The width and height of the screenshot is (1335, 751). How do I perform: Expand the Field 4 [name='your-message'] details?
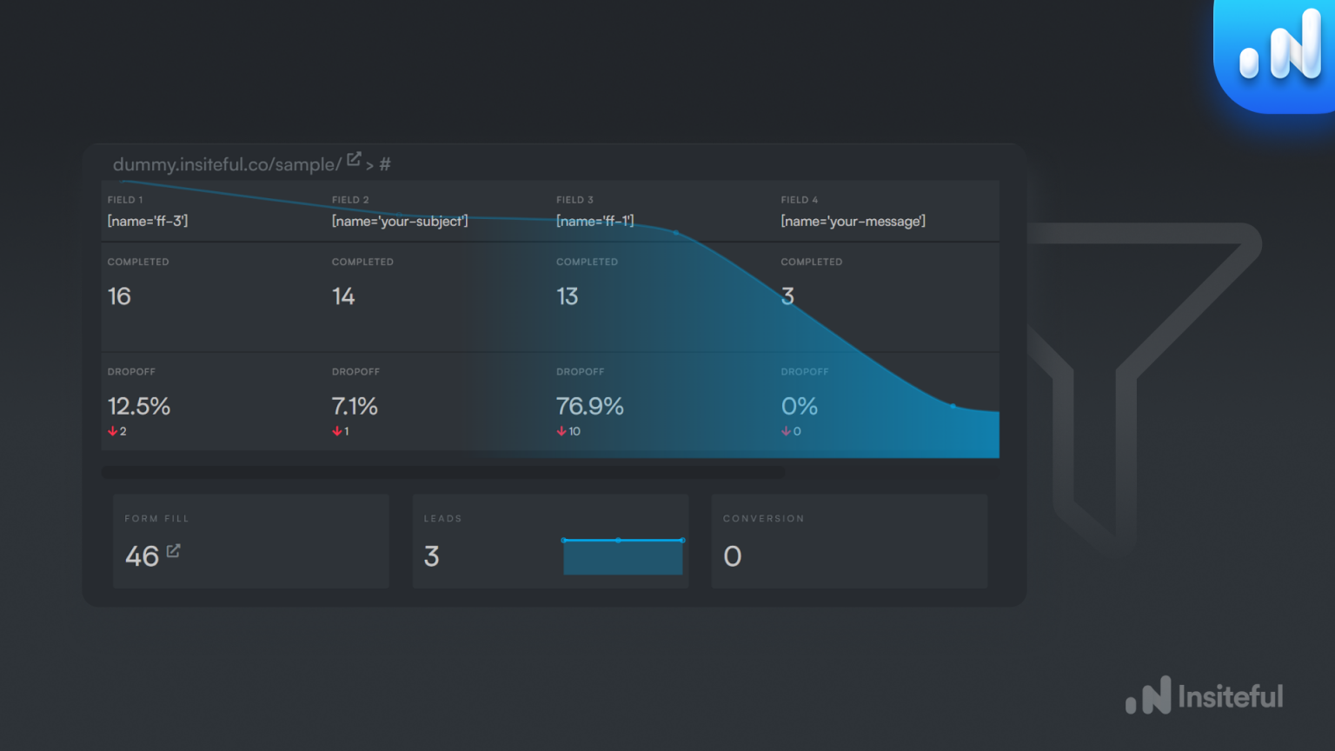(x=853, y=221)
